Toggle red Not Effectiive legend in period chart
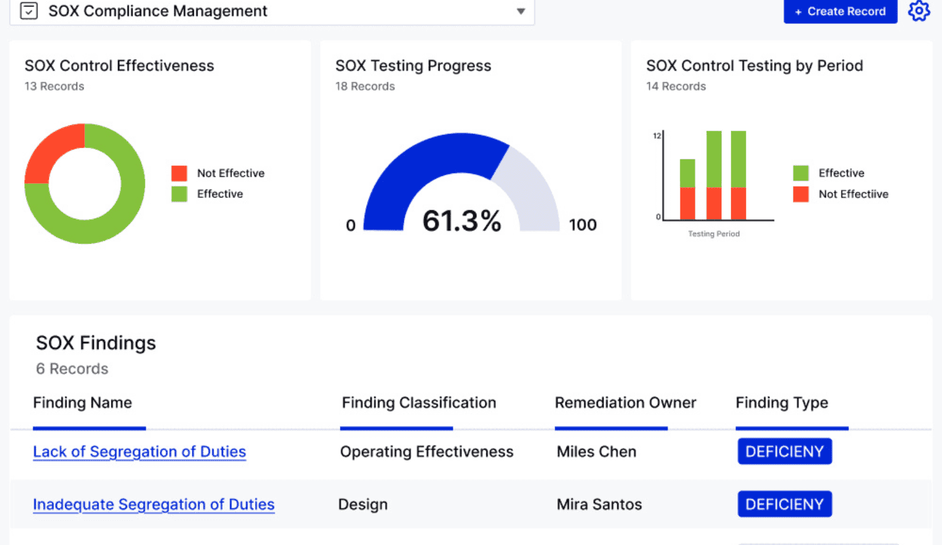Viewport: 942px width, 545px height. point(800,194)
